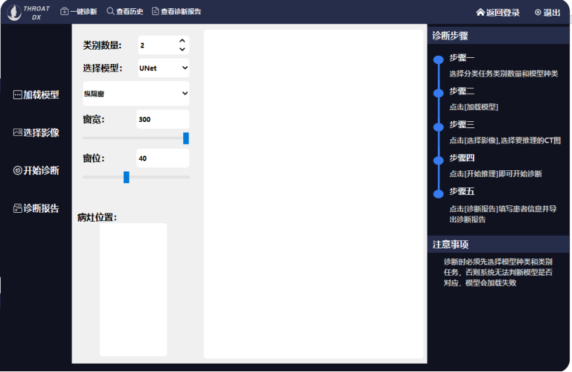
Task: Click the 病灶位置 white result box
Action: [134, 290]
